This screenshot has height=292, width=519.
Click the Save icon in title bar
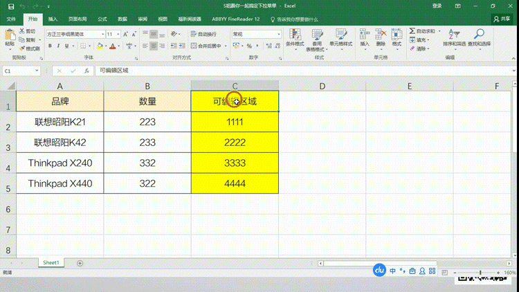pos(11,6)
